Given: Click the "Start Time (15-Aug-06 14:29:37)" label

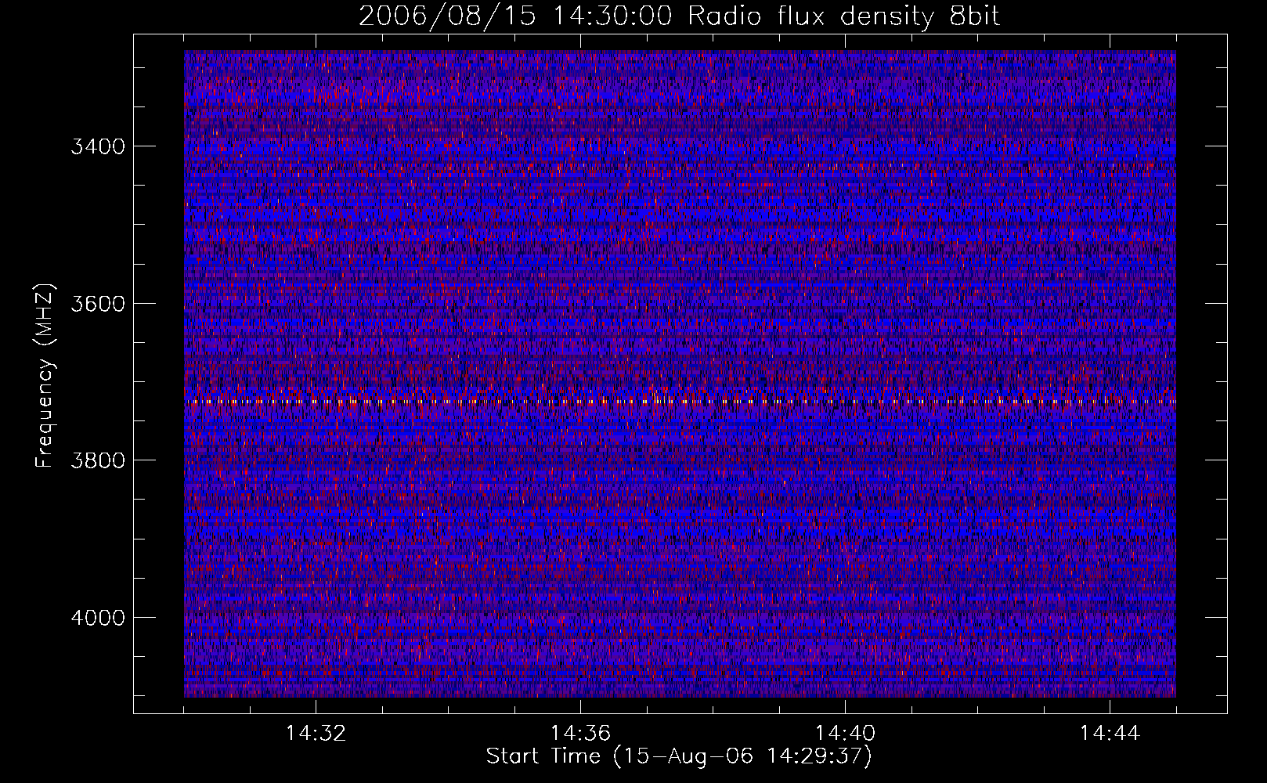Looking at the screenshot, I should [x=679, y=756].
